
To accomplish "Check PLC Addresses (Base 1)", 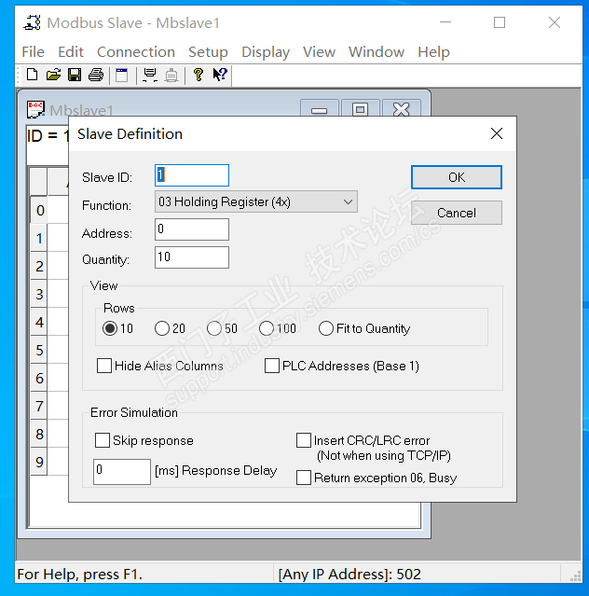I will pyautogui.click(x=272, y=366).
